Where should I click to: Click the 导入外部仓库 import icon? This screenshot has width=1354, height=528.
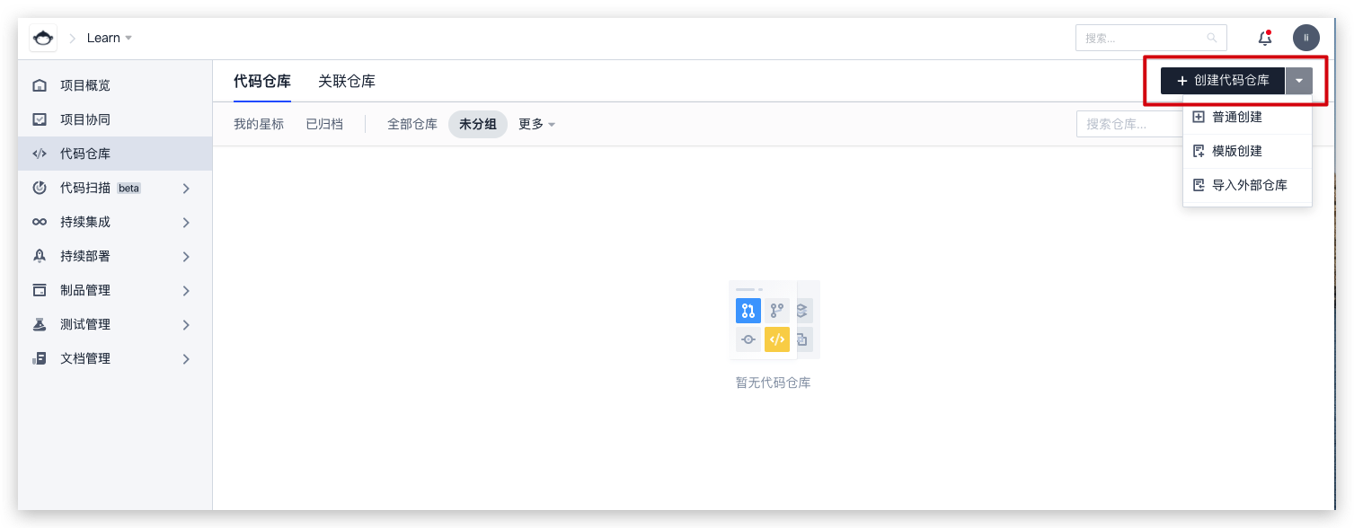pos(1199,185)
